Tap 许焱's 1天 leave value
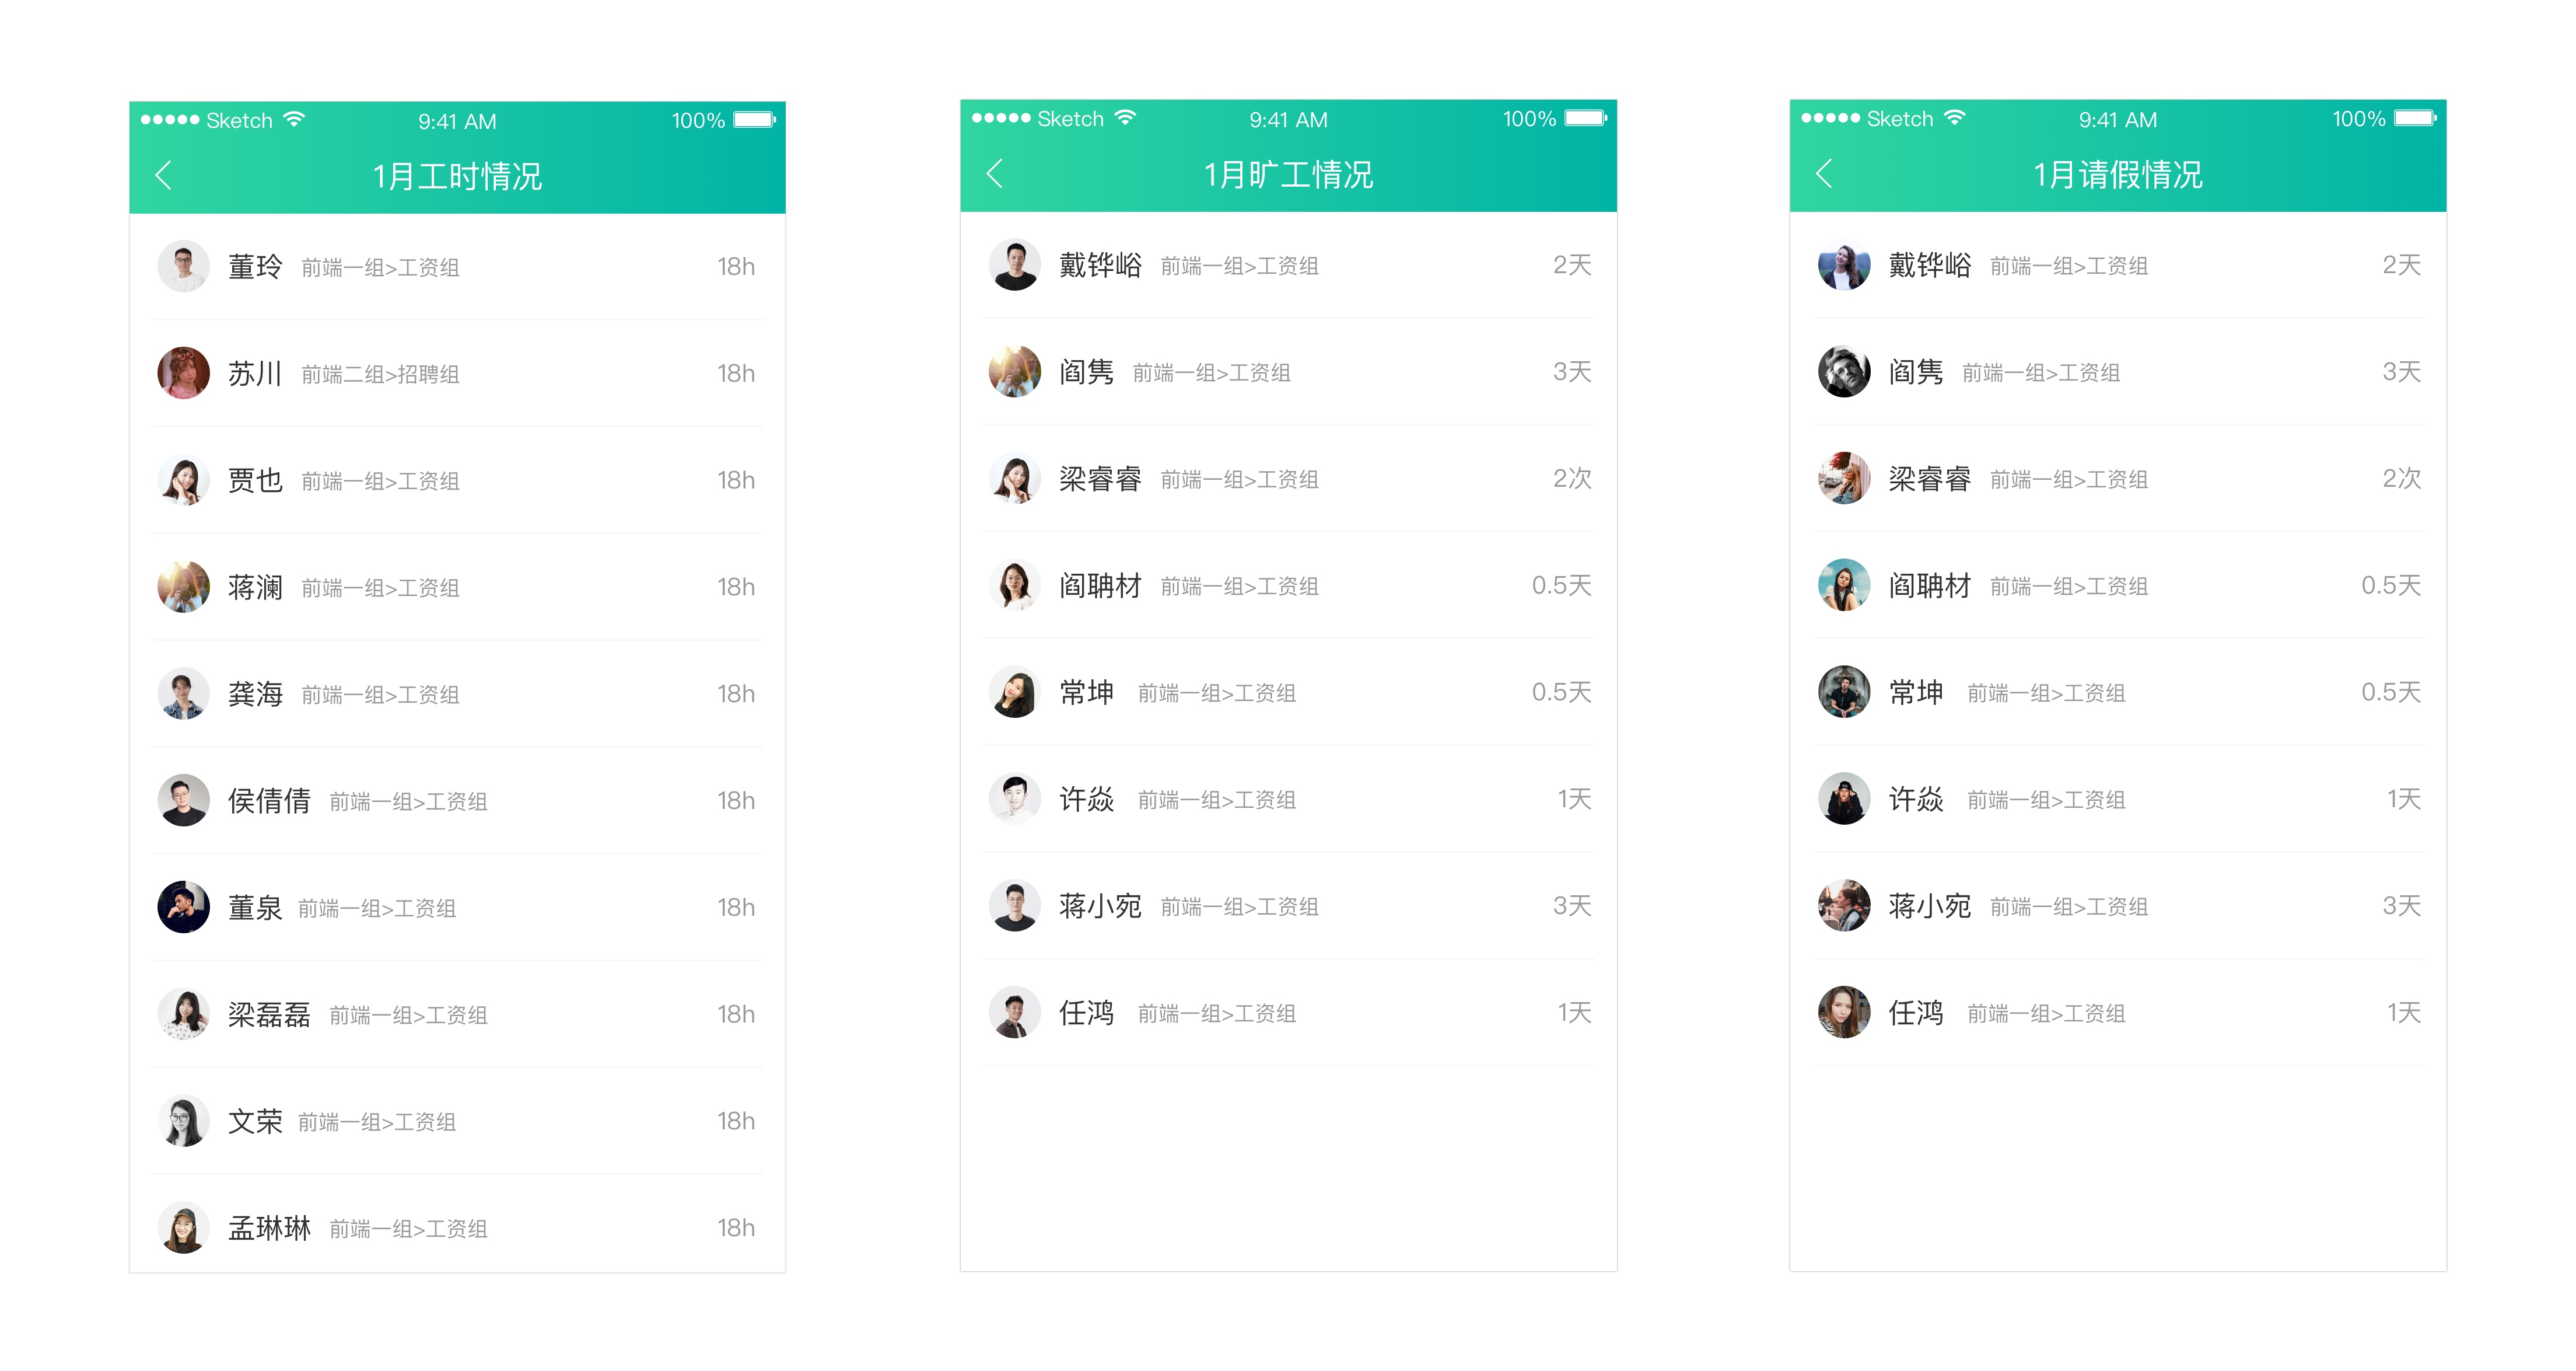This screenshot has width=2576, height=1371. 2403,798
